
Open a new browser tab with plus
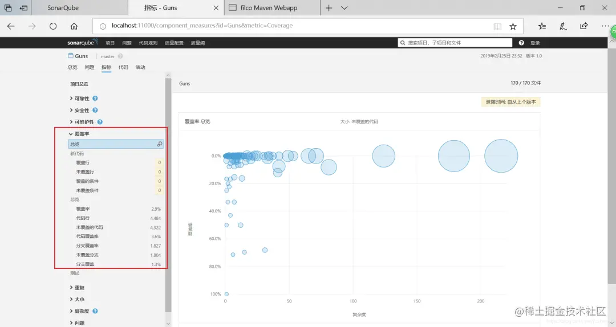pos(329,8)
